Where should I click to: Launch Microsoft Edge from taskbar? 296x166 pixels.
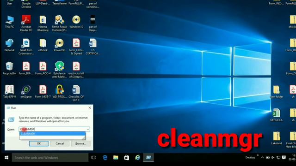105,158
